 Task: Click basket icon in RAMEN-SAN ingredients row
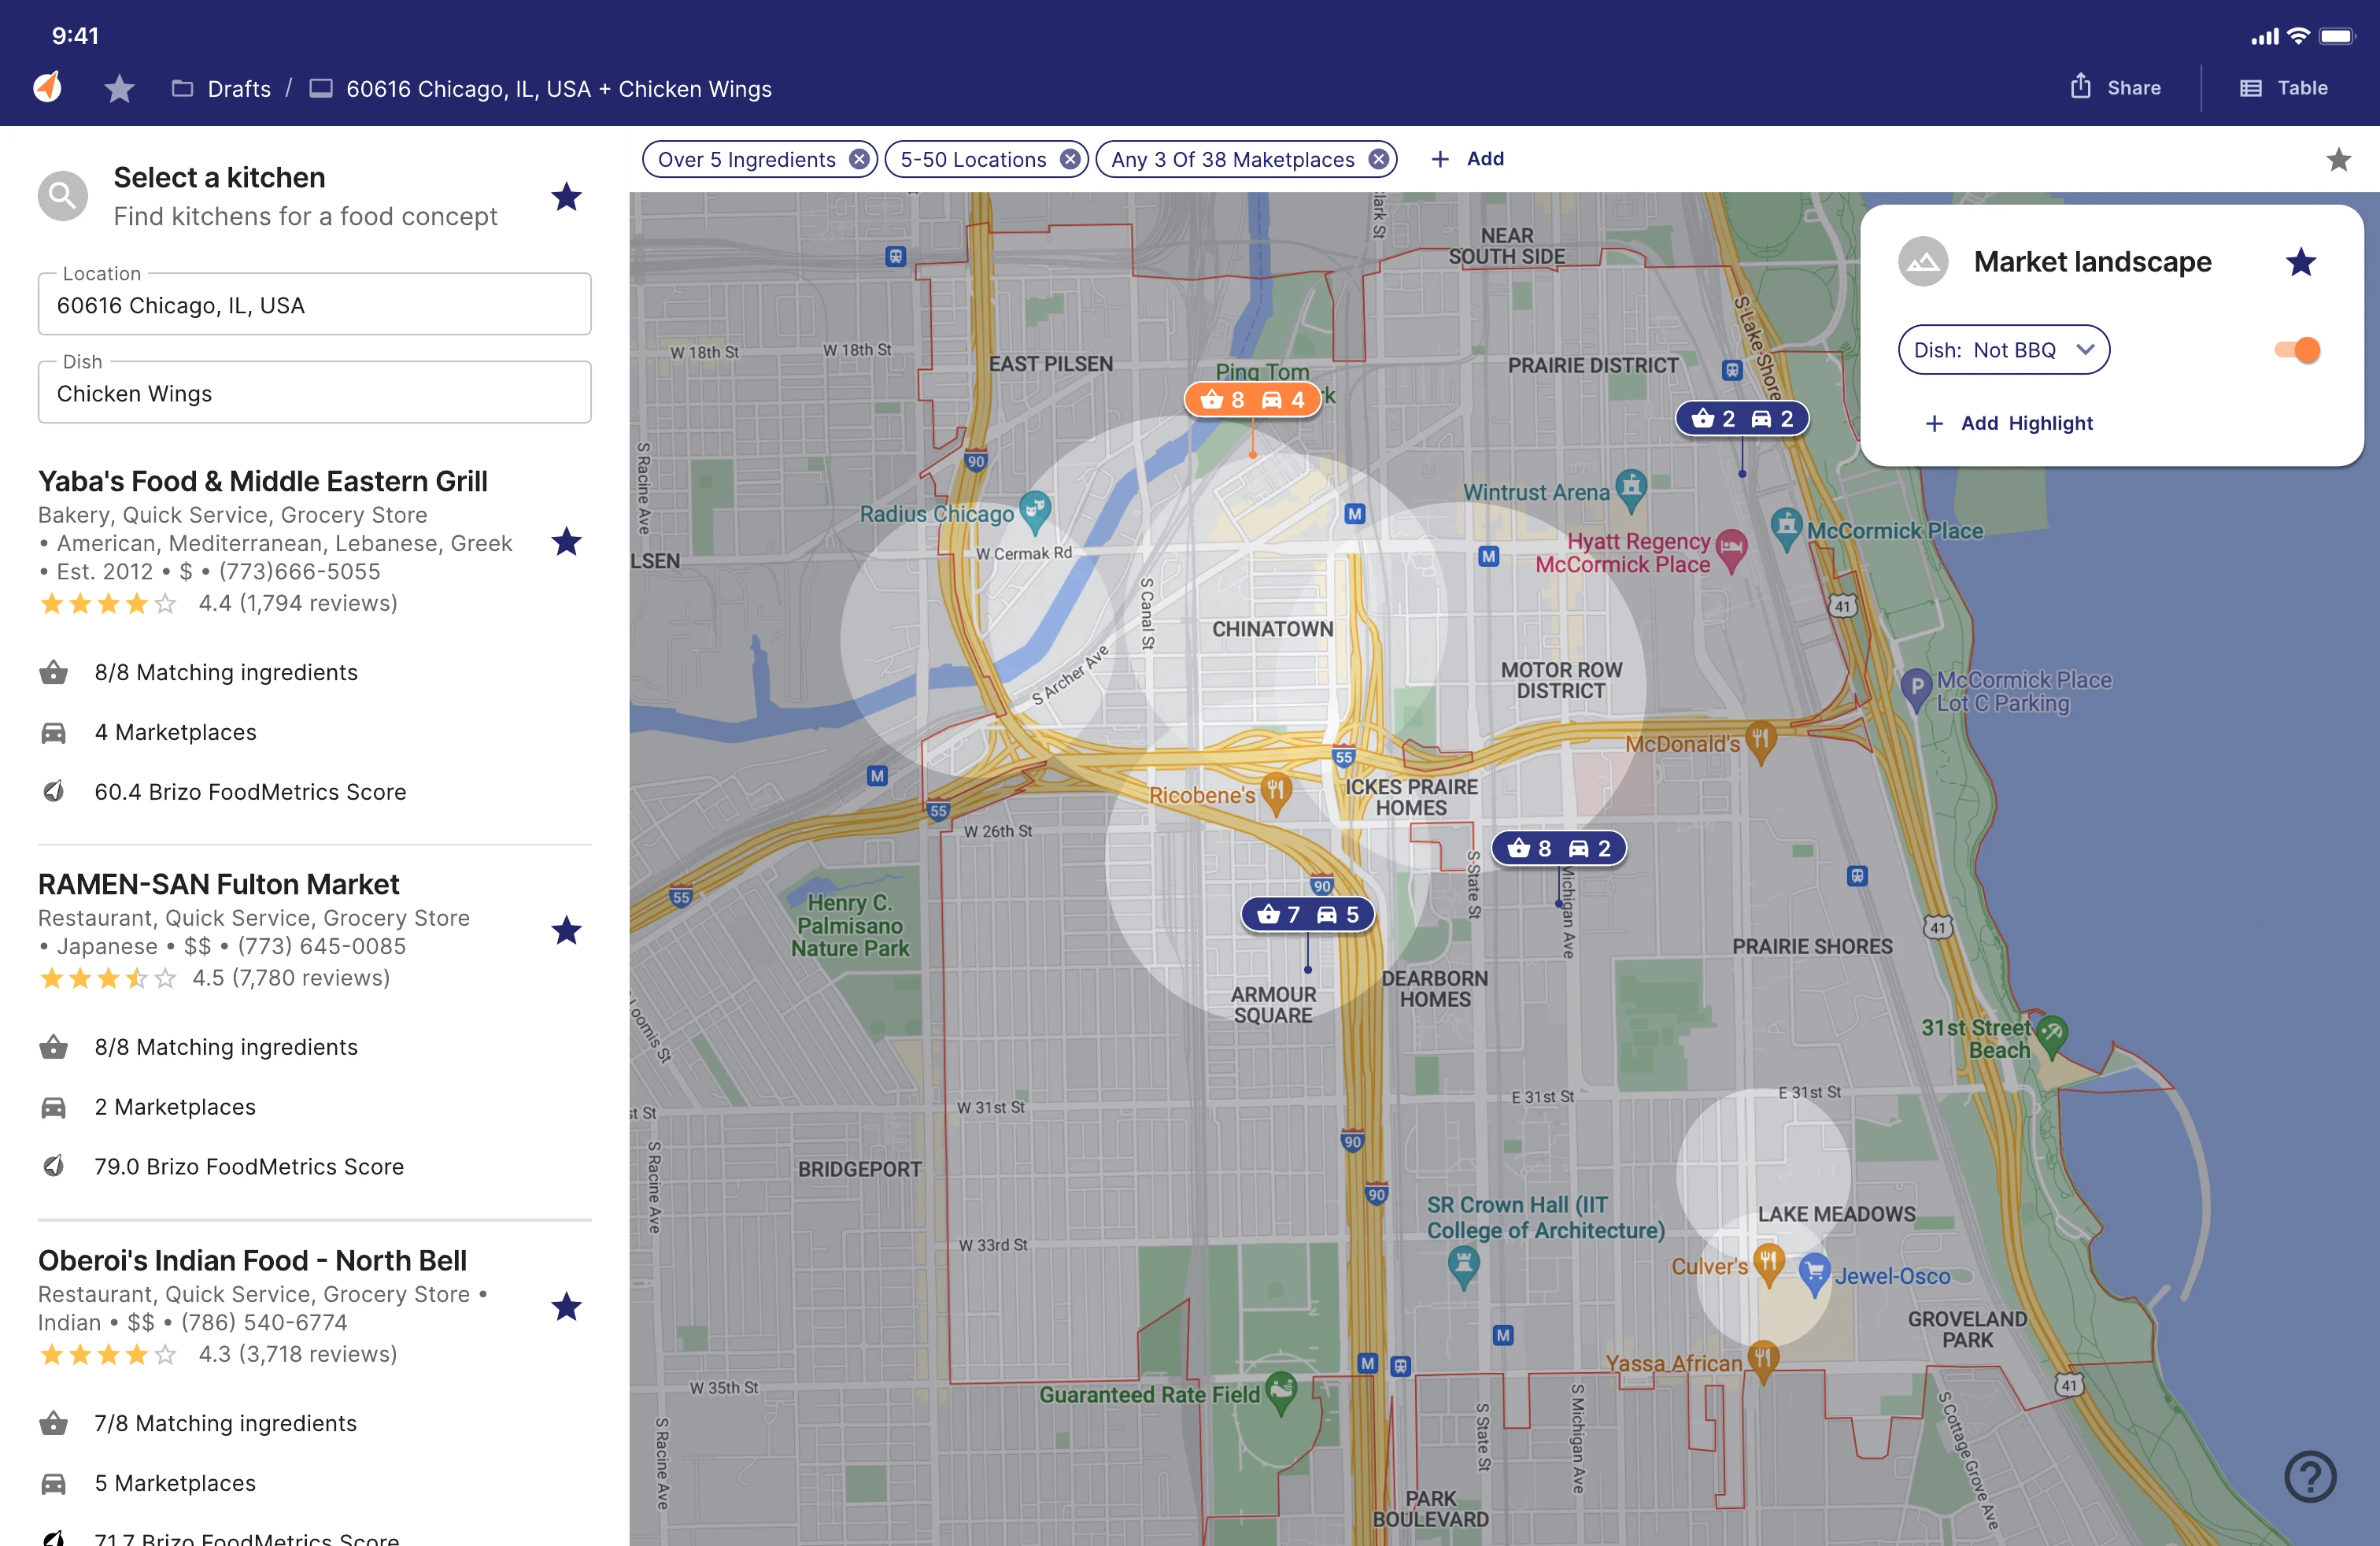click(x=54, y=1047)
